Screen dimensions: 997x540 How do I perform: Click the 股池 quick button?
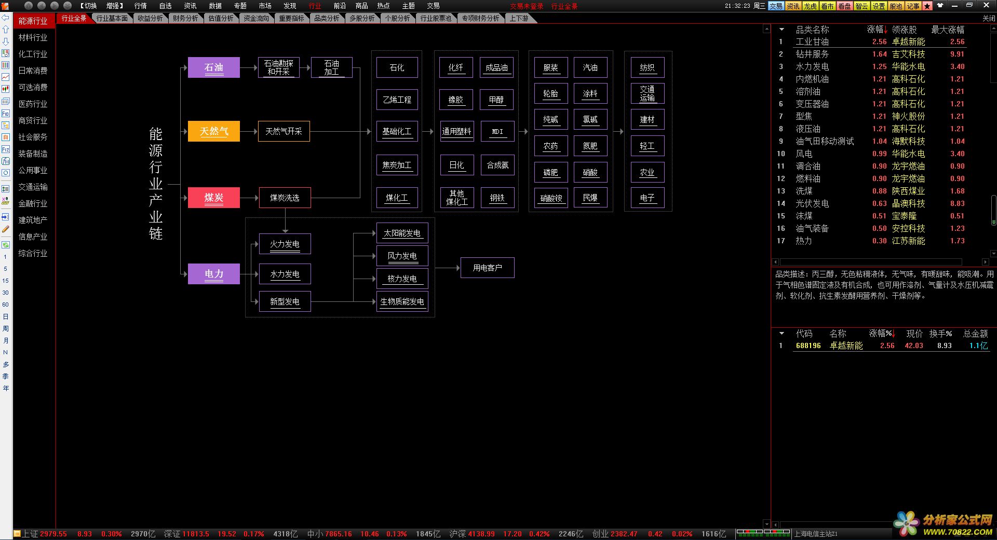(x=896, y=6)
